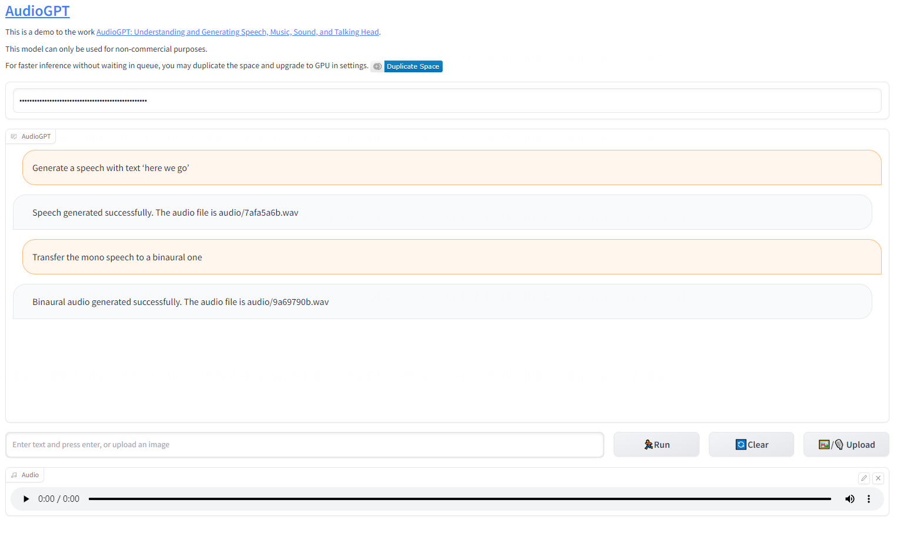The image size is (897, 533).
Task: Open audio player more options menu
Action: click(x=869, y=499)
